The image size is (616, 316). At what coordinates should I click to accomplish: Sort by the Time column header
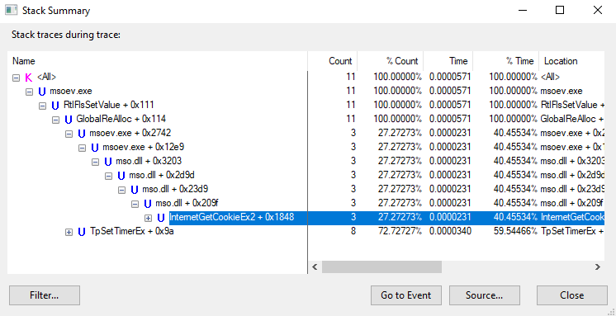(x=448, y=61)
